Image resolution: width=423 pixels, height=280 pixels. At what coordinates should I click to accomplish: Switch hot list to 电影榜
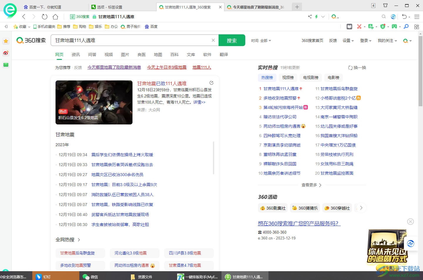[333, 77]
